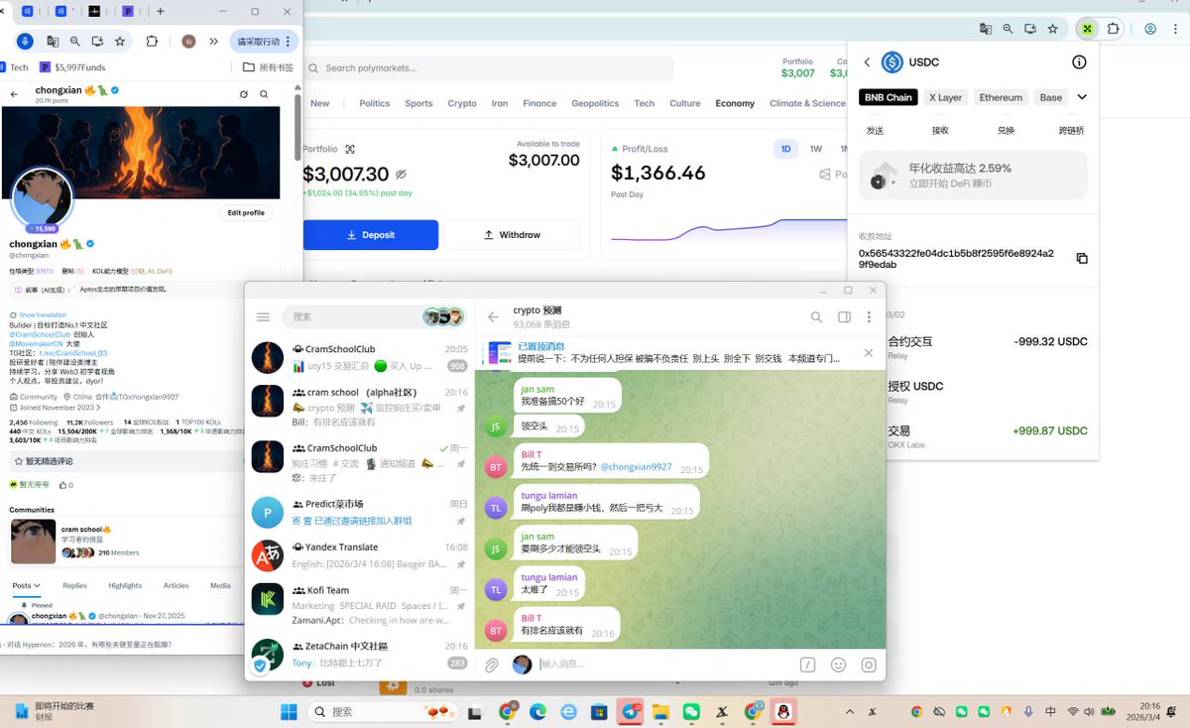Search within the crypto 预测 chat
Image resolution: width=1190 pixels, height=728 pixels.
tap(816, 317)
